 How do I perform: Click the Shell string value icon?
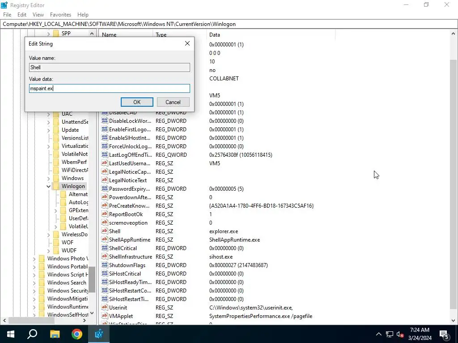(105, 231)
